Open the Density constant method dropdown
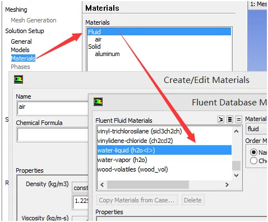 (x=80, y=188)
